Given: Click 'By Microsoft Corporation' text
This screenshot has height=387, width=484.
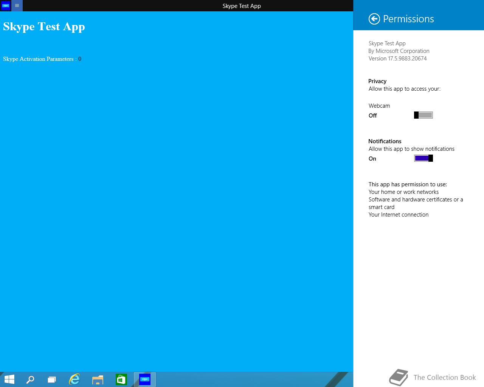Looking at the screenshot, I should [x=399, y=51].
